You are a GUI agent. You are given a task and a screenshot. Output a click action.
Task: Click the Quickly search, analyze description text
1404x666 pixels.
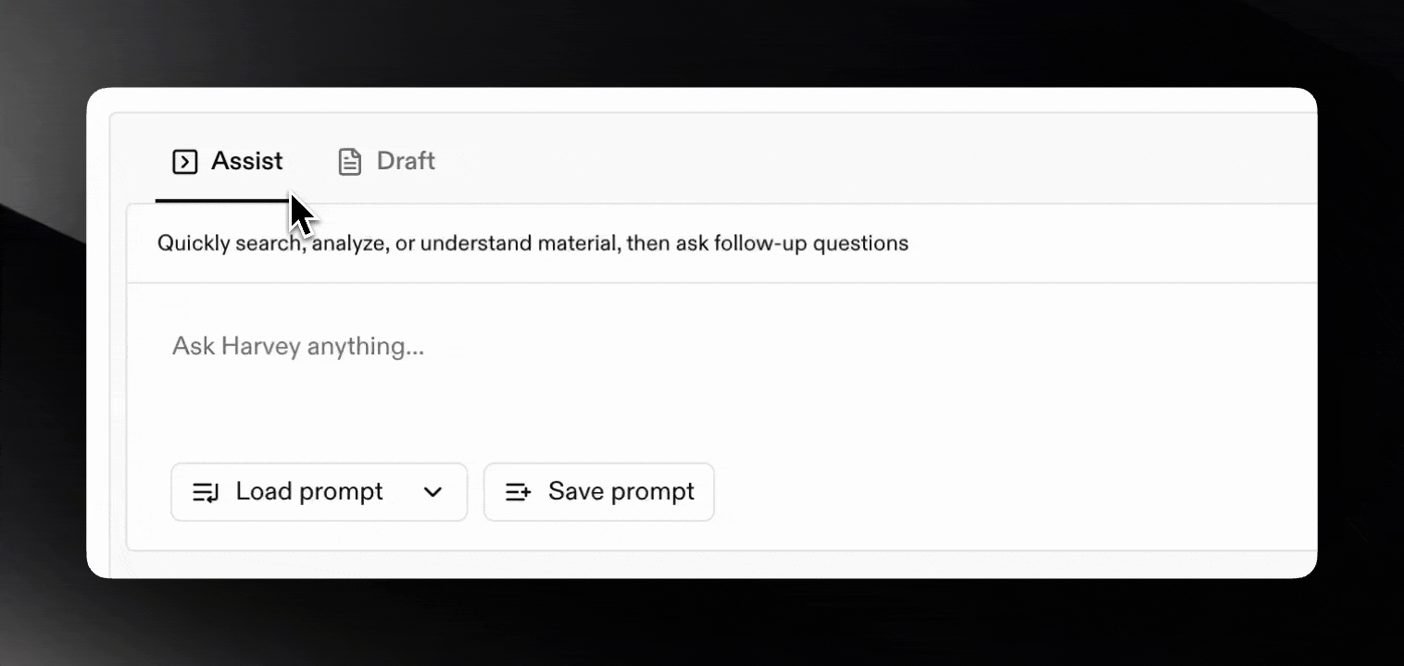click(533, 243)
